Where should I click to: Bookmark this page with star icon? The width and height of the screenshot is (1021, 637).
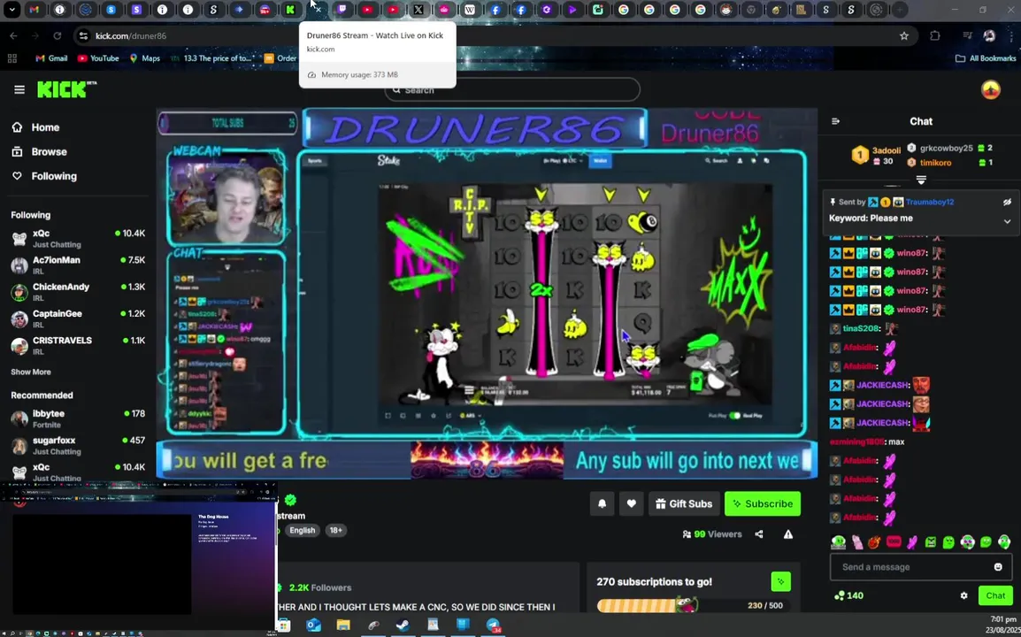(904, 35)
